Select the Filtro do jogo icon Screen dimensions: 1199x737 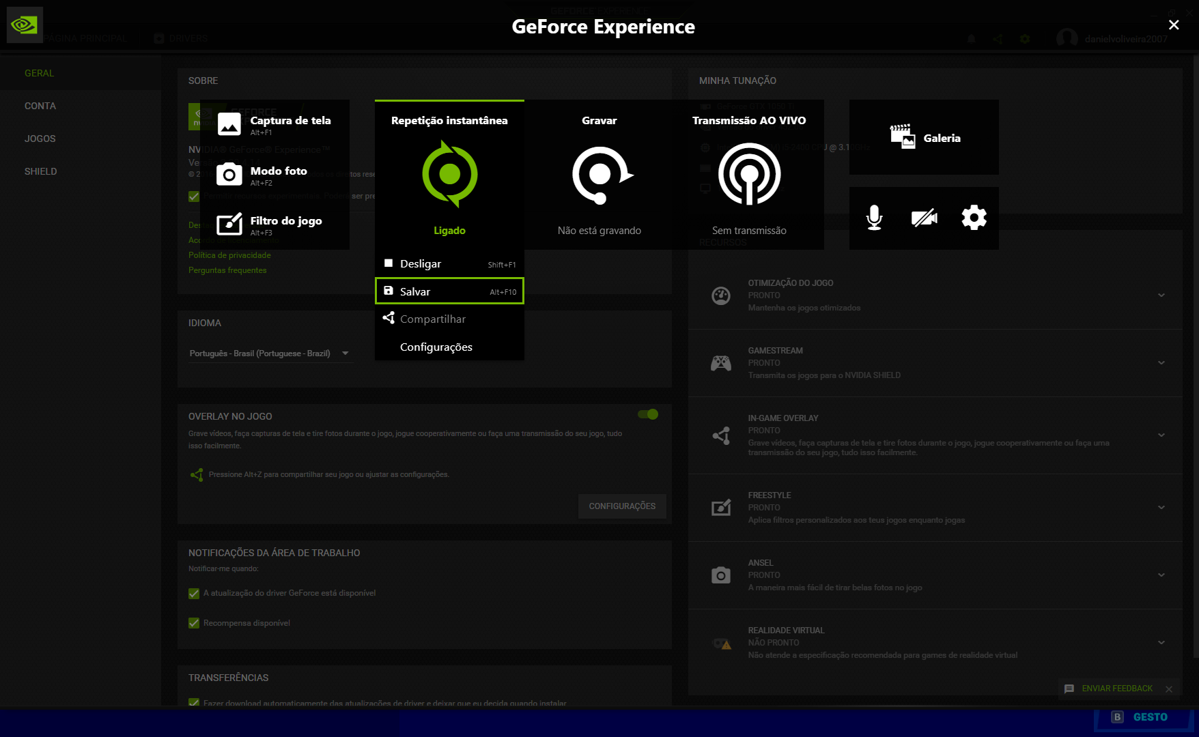(229, 224)
